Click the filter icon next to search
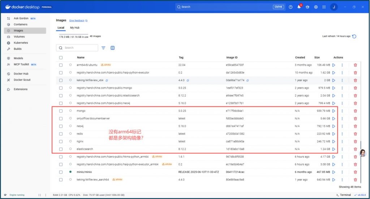The image size is (370, 199). tap(103, 48)
